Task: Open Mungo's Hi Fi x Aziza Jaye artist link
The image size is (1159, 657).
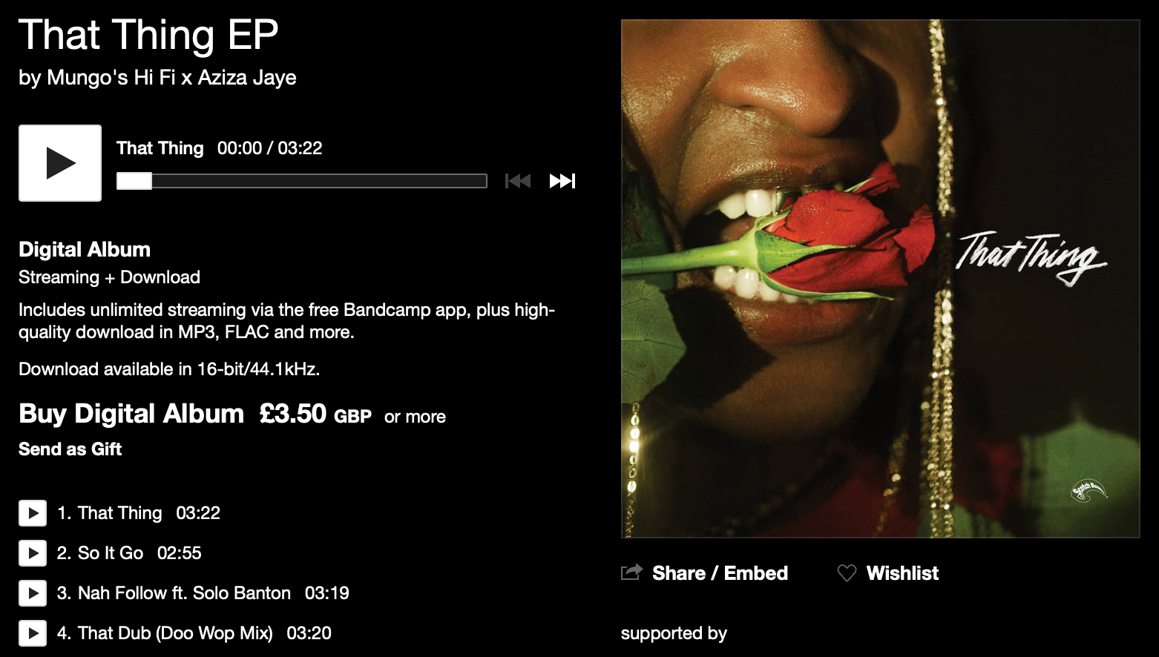Action: (x=171, y=78)
